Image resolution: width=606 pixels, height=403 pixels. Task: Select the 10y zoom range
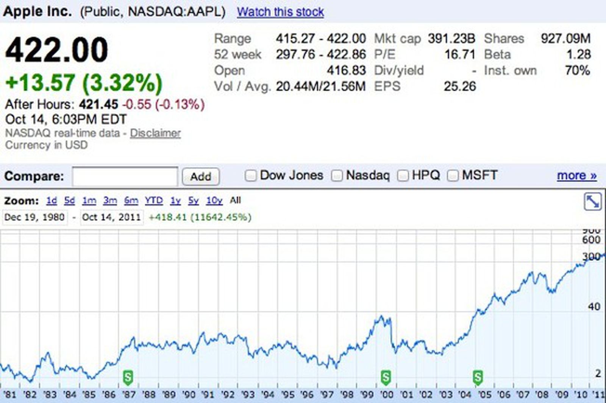(214, 201)
